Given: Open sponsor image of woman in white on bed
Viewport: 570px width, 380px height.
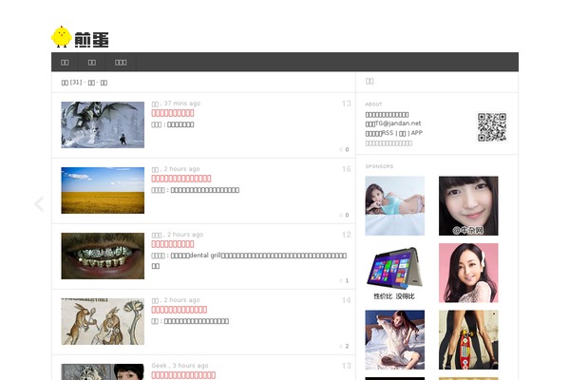Looking at the screenshot, I should 395,340.
